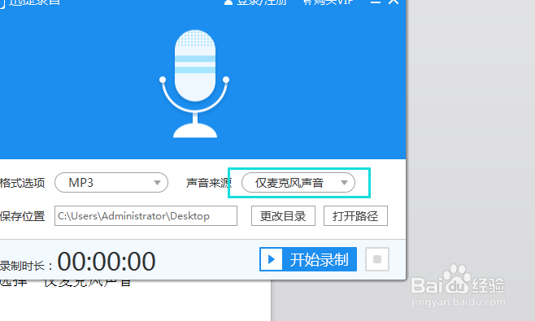Viewport: 535px width, 321px height.
Task: Click the 保存位置 label
Action: [22, 216]
